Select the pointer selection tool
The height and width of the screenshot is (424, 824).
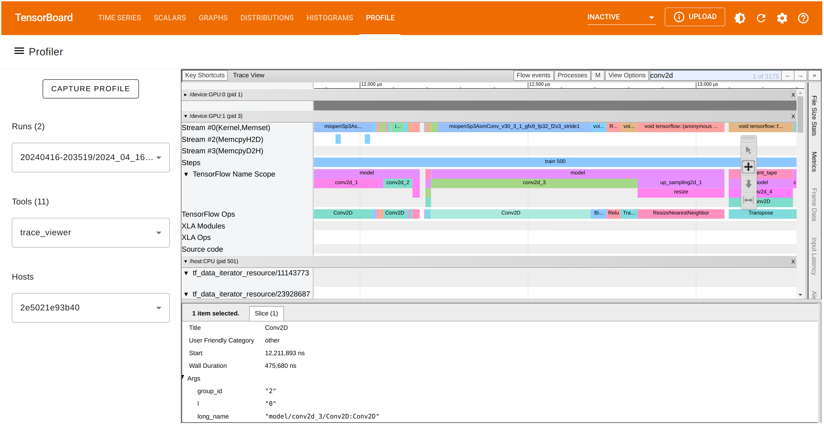pyautogui.click(x=748, y=150)
